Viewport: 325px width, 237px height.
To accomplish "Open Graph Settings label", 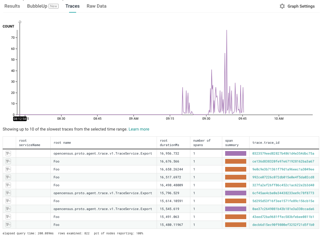I will pyautogui.click(x=301, y=6).
